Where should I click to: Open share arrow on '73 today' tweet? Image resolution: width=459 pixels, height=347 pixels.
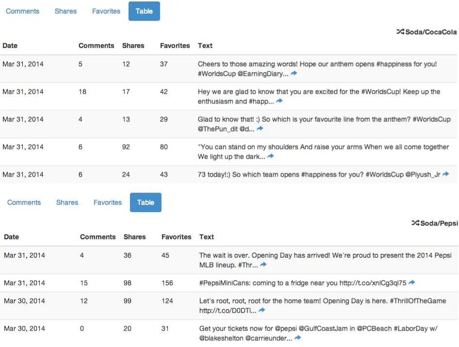coord(445,174)
